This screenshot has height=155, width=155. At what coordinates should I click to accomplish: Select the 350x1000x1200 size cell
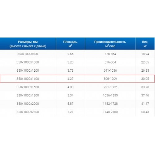coord(28,70)
